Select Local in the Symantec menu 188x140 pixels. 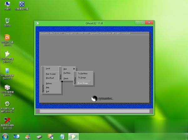(48, 68)
